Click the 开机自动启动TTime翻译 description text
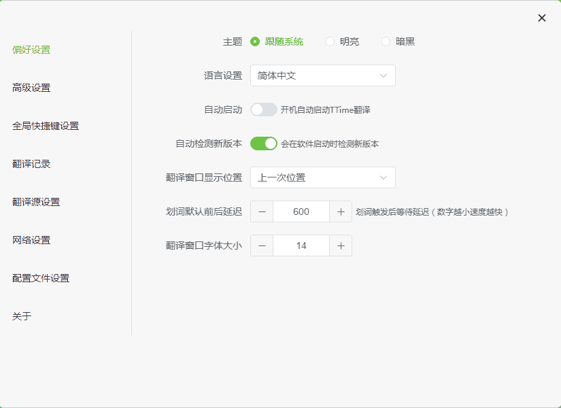The width and height of the screenshot is (561, 408). tap(325, 110)
